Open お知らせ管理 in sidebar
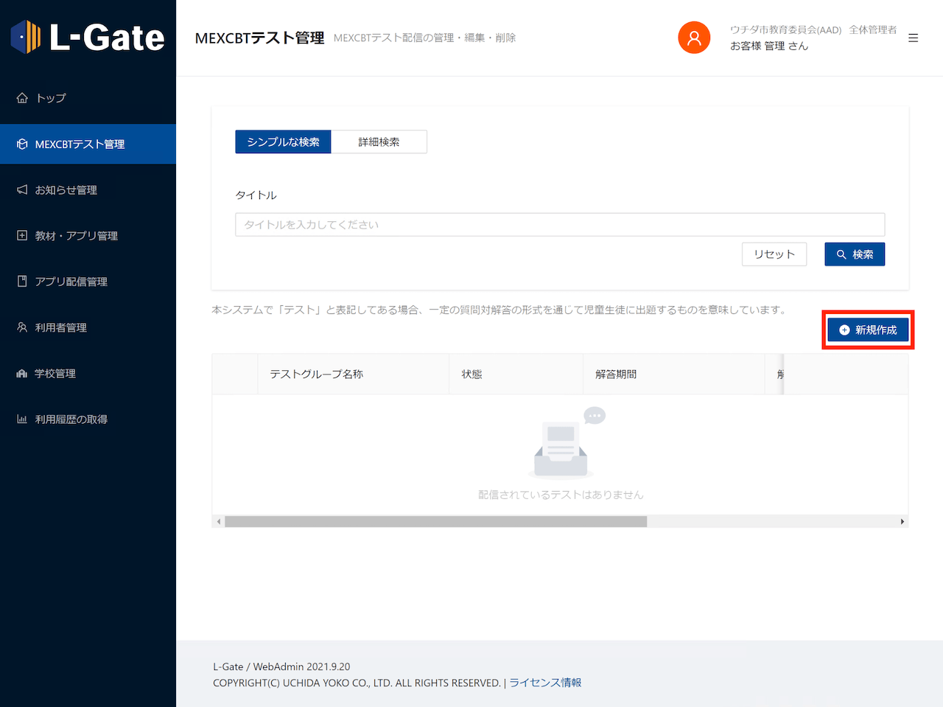The width and height of the screenshot is (943, 707). [x=88, y=189]
